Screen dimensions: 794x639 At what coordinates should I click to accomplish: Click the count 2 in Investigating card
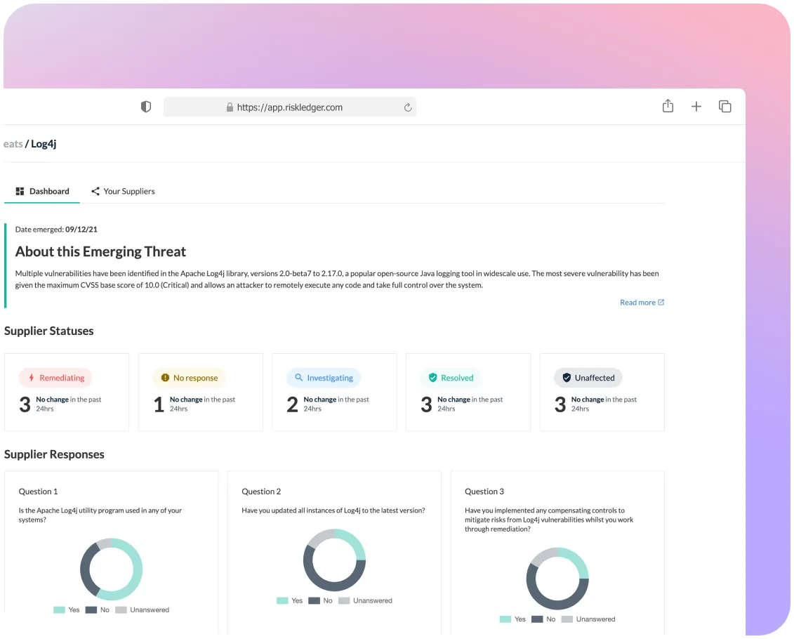coord(292,404)
